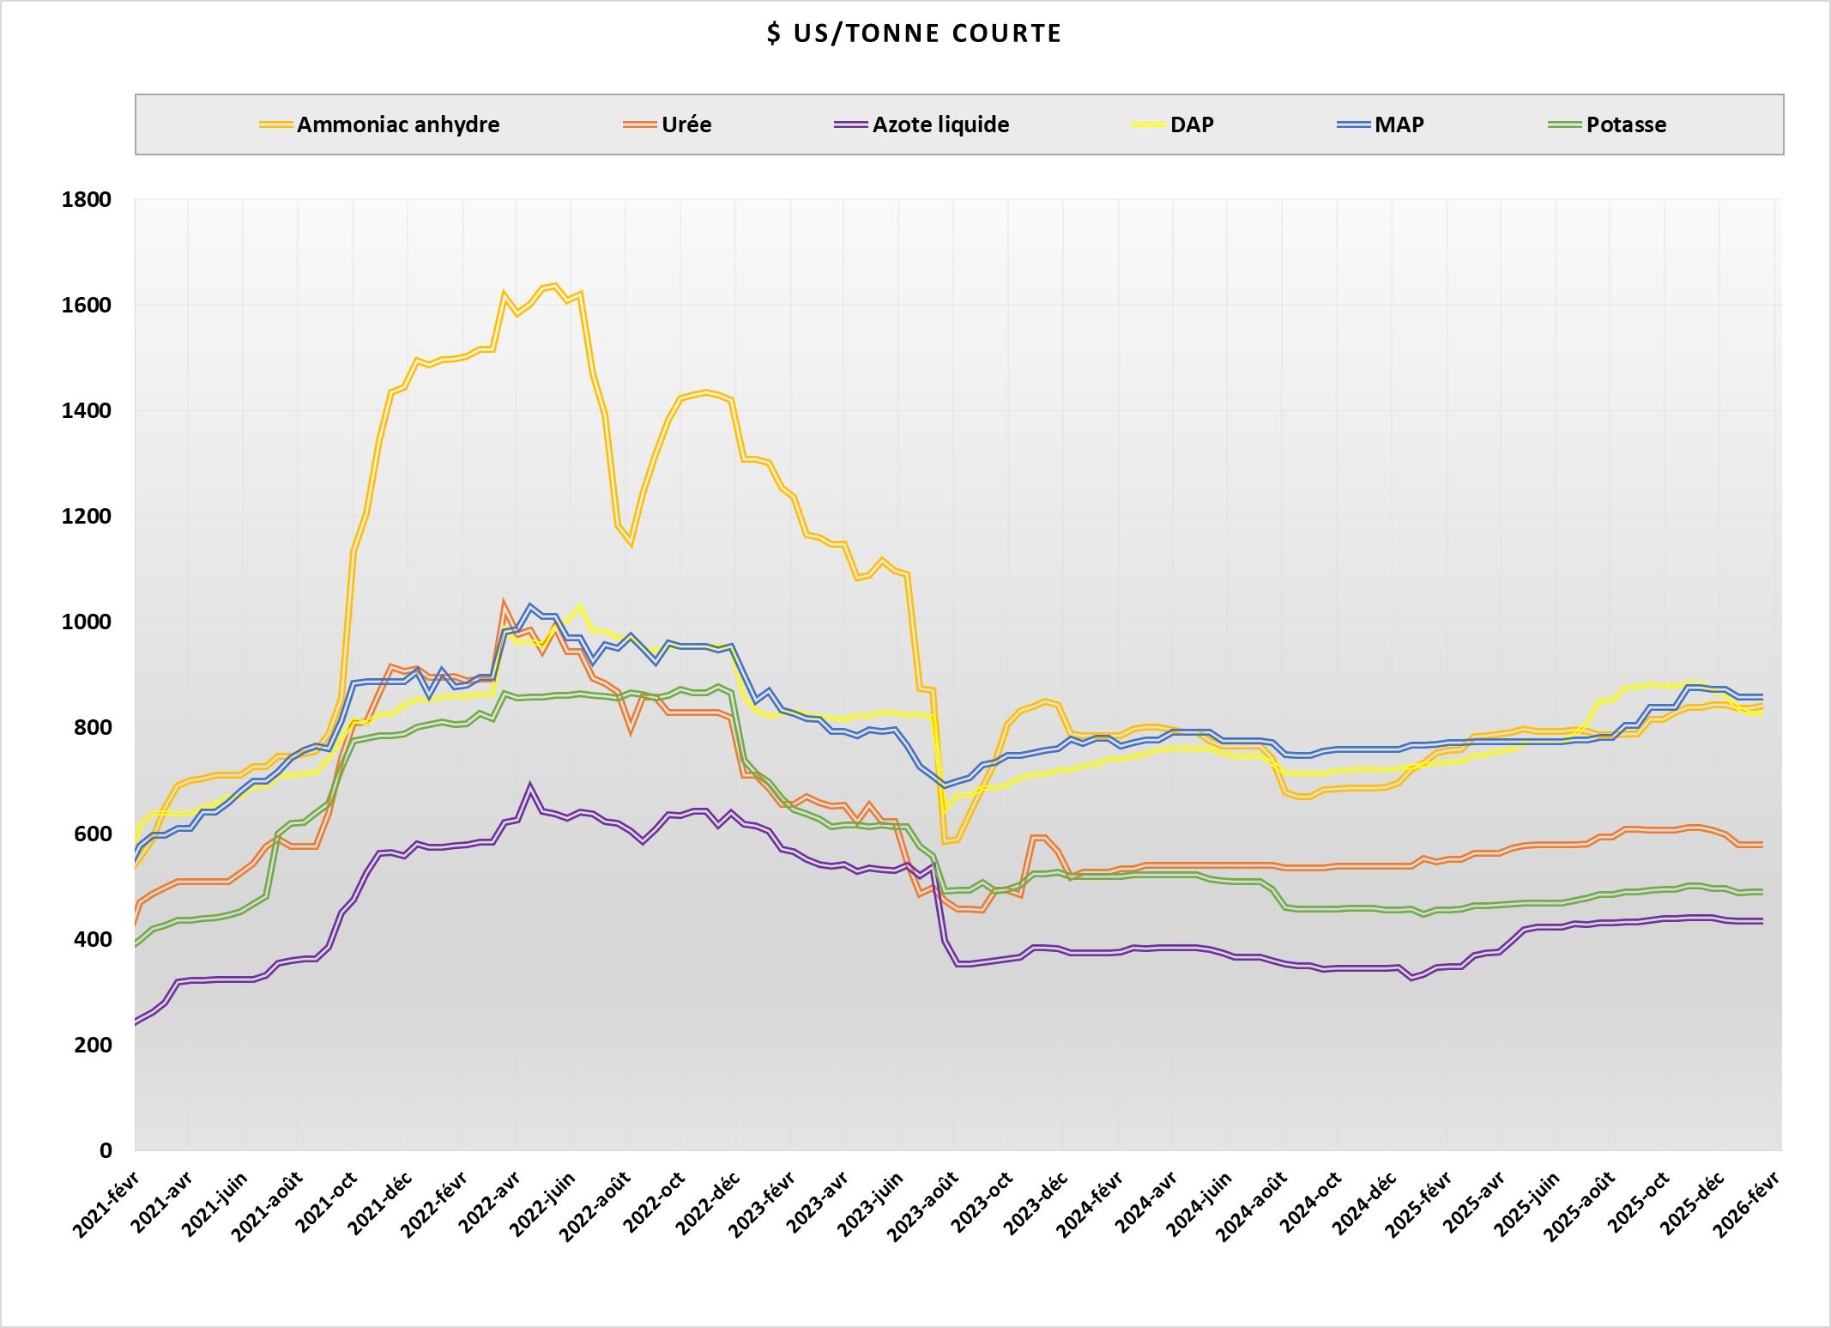The image size is (1831, 1328).
Task: Click the 0 label on vertical axis
Action: 106,1150
